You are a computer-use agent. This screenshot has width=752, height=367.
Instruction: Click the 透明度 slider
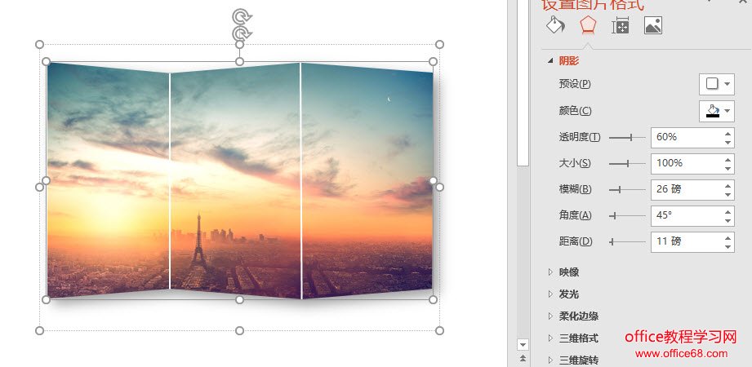pos(627,138)
